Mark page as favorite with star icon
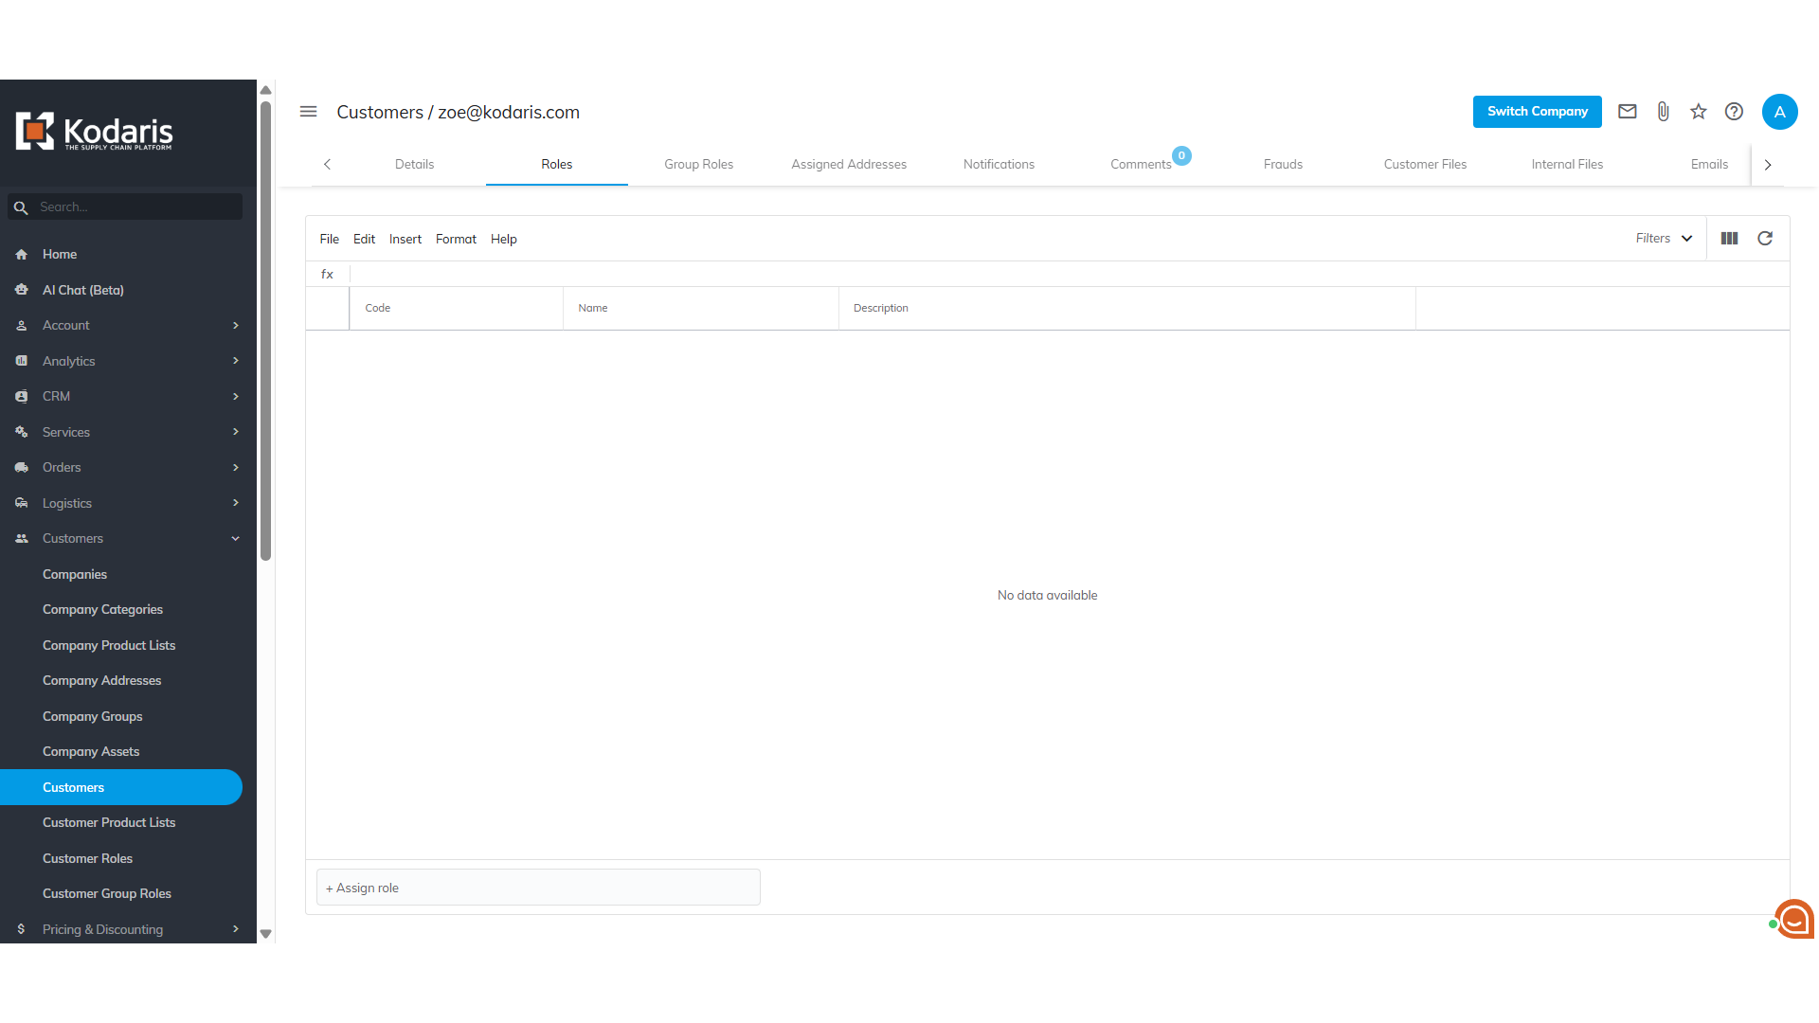 [1698, 112]
